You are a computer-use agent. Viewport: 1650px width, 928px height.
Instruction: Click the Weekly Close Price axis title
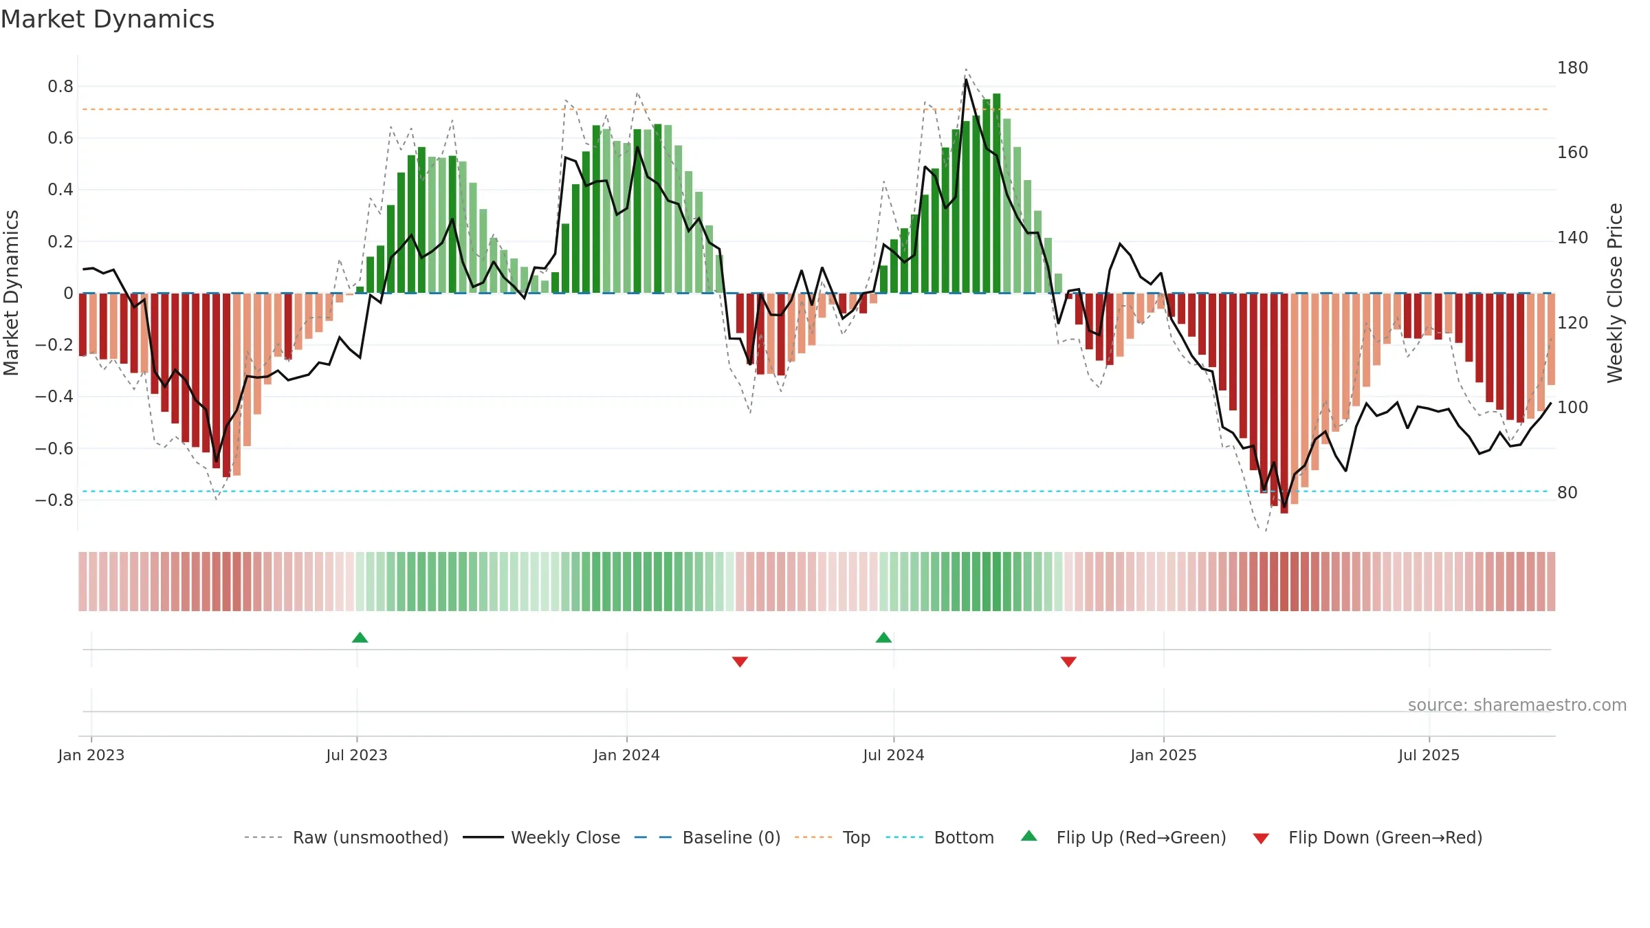pos(1615,293)
